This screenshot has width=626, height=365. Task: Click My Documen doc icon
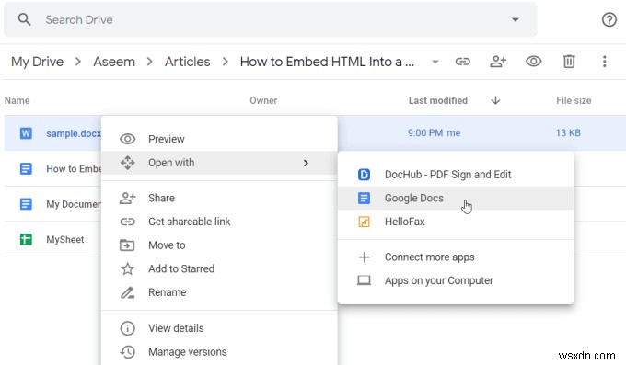[x=26, y=204]
